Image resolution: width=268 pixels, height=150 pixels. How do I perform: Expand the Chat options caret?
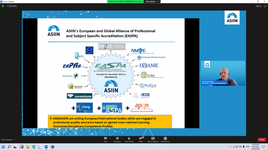pos(110,138)
